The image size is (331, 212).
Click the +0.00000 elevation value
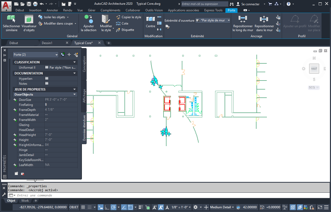(273, 207)
